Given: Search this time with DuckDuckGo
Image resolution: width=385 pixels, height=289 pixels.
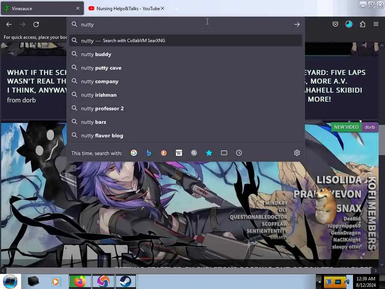Looking at the screenshot, I should tap(164, 153).
